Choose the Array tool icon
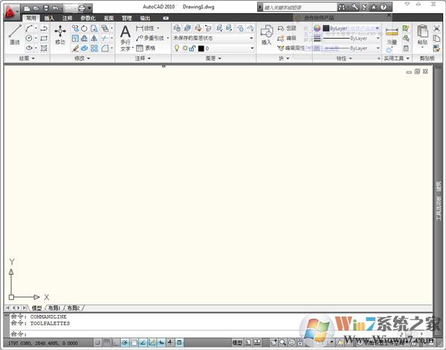Viewport: 446px width, 350px height. pos(94,48)
